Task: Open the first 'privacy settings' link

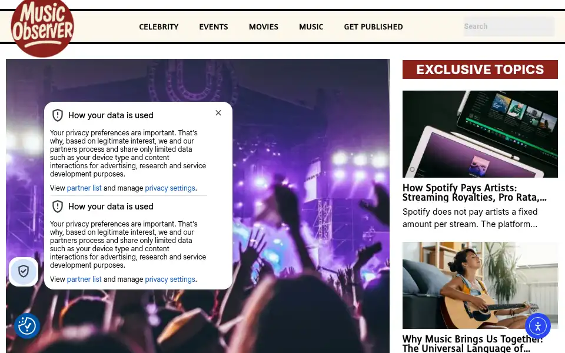Action: pos(170,188)
